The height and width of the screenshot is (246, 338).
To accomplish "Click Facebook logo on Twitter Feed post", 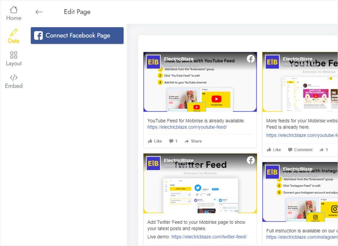I will (x=251, y=160).
